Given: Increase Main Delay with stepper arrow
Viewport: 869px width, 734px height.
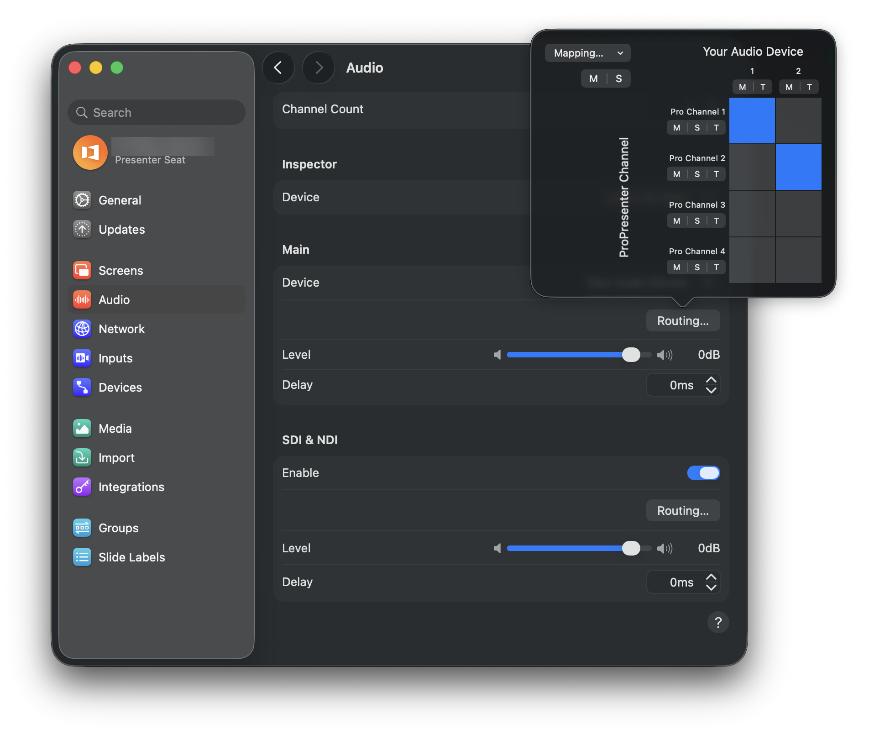Looking at the screenshot, I should [x=711, y=380].
